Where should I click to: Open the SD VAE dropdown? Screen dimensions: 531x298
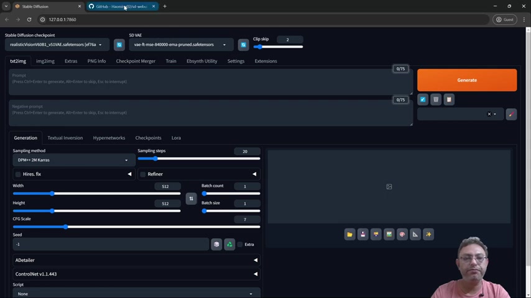(x=181, y=45)
